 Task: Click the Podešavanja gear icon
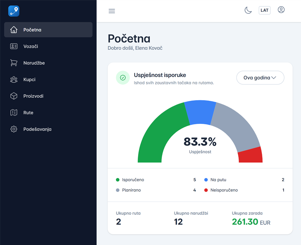pos(13,129)
